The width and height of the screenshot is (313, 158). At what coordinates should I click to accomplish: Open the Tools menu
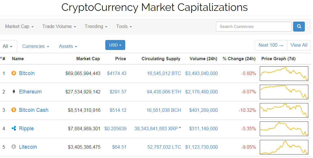point(124,27)
